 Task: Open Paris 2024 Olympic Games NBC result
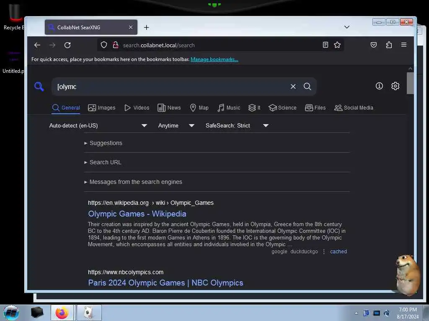pyautogui.click(x=165, y=283)
